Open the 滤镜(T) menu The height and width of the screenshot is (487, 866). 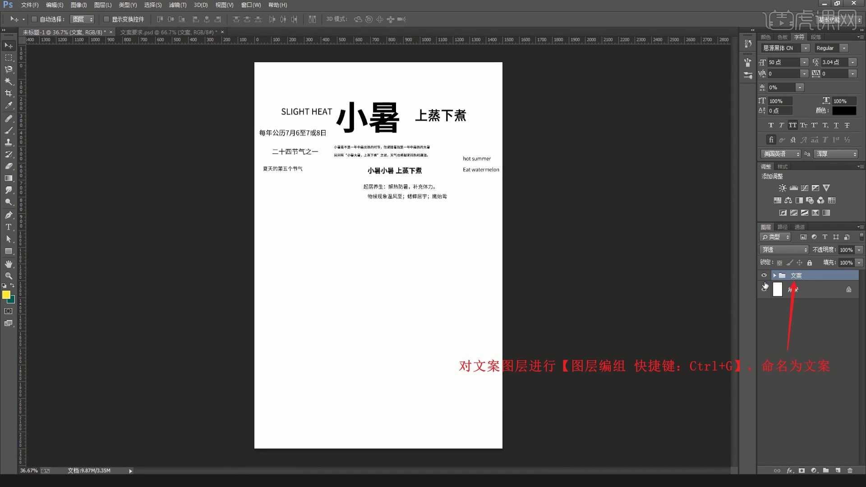(177, 5)
